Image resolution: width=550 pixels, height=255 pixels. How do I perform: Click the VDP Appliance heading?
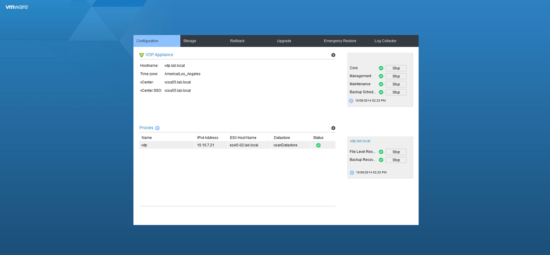(159, 55)
